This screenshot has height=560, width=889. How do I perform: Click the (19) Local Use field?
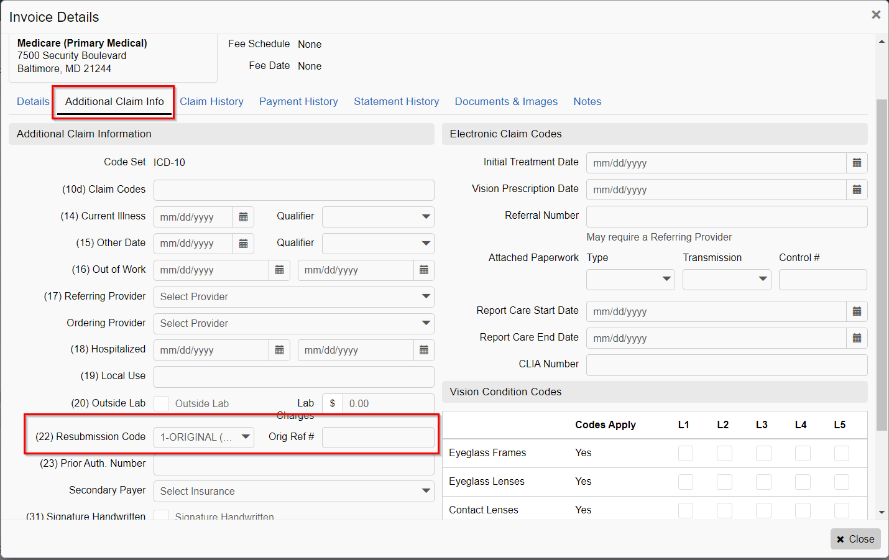tap(293, 377)
